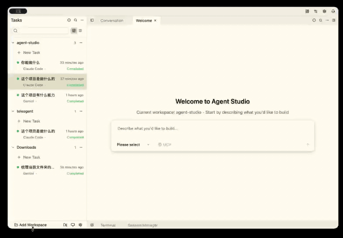Click the search icon in Tasks header
Image resolution: width=343 pixels, height=238 pixels.
(75, 20)
